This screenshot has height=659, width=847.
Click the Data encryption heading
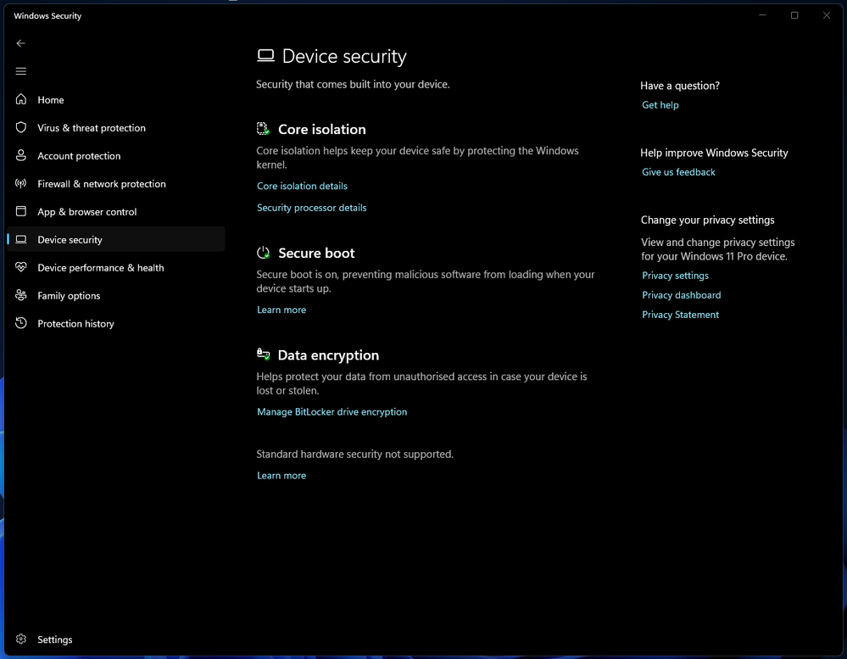[x=328, y=355]
